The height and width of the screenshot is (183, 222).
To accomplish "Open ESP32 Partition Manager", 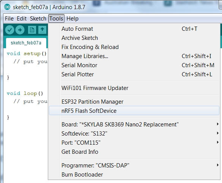I will coord(134,102).
